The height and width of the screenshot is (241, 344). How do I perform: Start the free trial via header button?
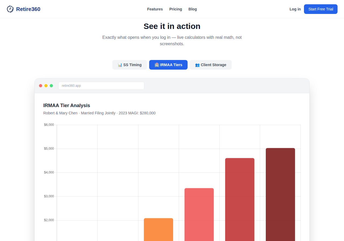coord(321,9)
